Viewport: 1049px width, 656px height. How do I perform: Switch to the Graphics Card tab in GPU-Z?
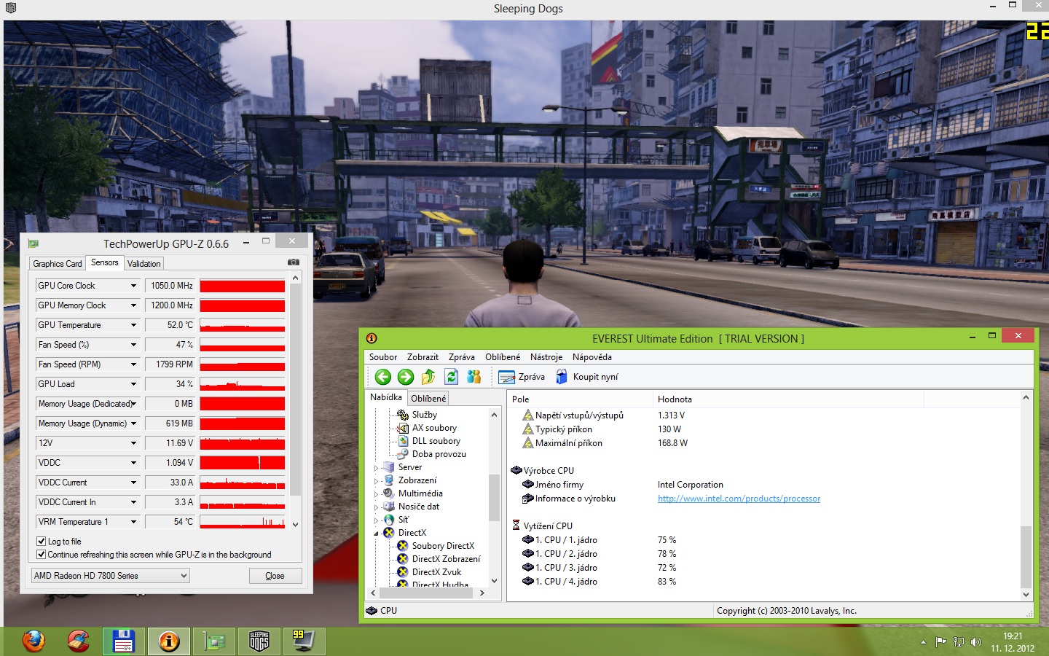(58, 264)
